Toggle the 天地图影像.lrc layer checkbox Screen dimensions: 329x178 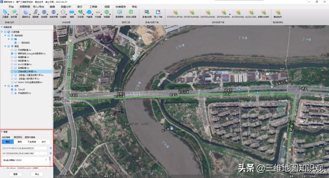(x=12, y=50)
